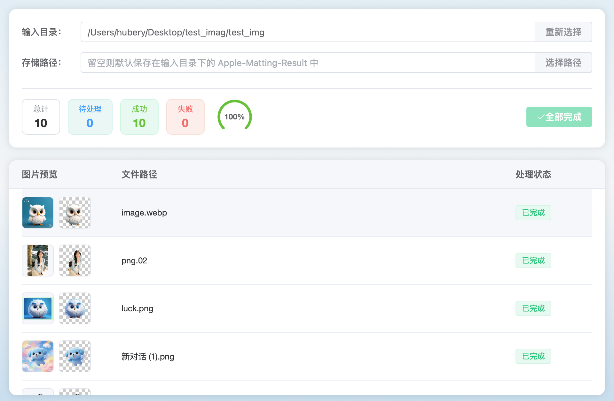Image resolution: width=614 pixels, height=401 pixels.
Task: Open the cutout thumbnail of 新对话 (1).png
Action: [x=75, y=356]
